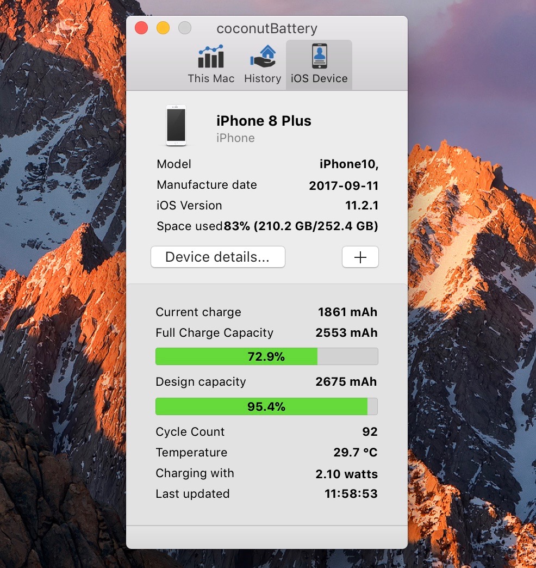Switch to the iOS Device tab label
Viewport: 536px width, 568px height.
pyautogui.click(x=319, y=78)
